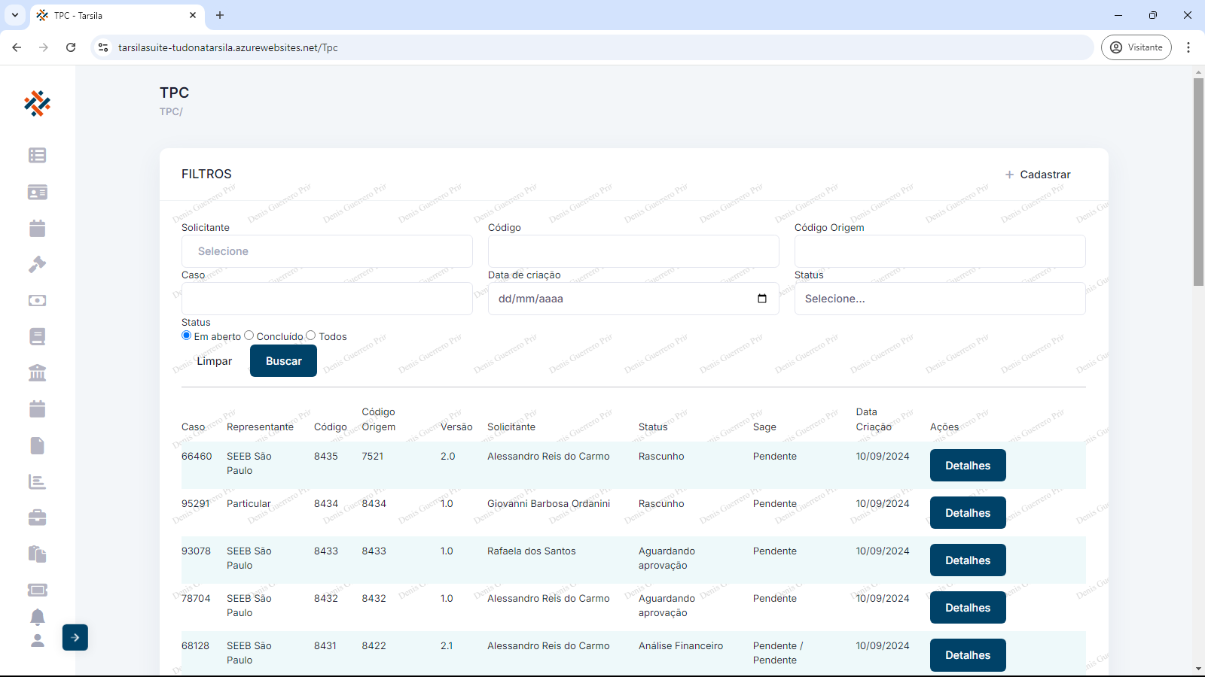Open the book icon in the sidebar
The height and width of the screenshot is (677, 1205).
point(37,336)
